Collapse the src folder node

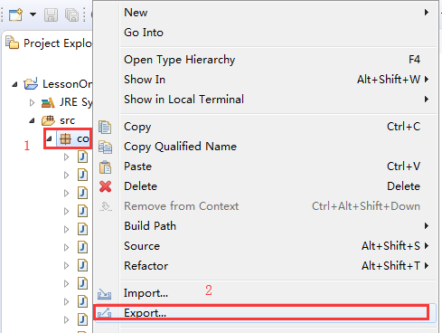tap(32, 121)
